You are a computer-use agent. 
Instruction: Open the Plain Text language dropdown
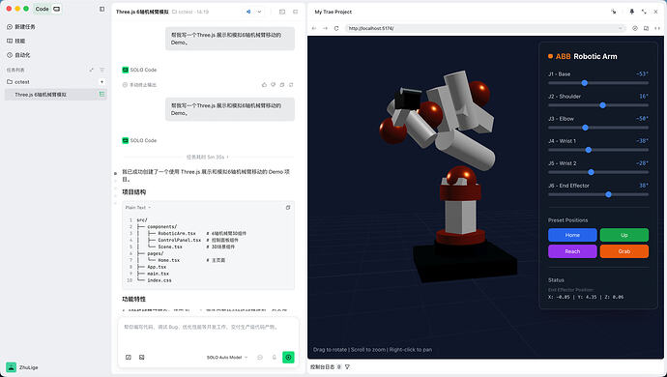pyautogui.click(x=138, y=208)
